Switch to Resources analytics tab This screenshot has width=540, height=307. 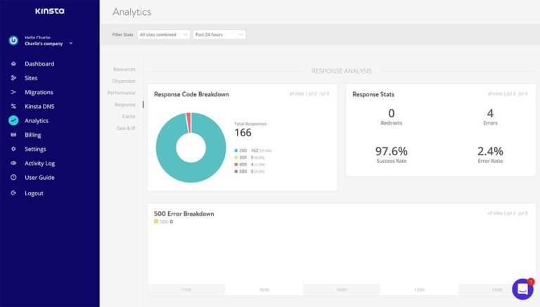(x=124, y=69)
